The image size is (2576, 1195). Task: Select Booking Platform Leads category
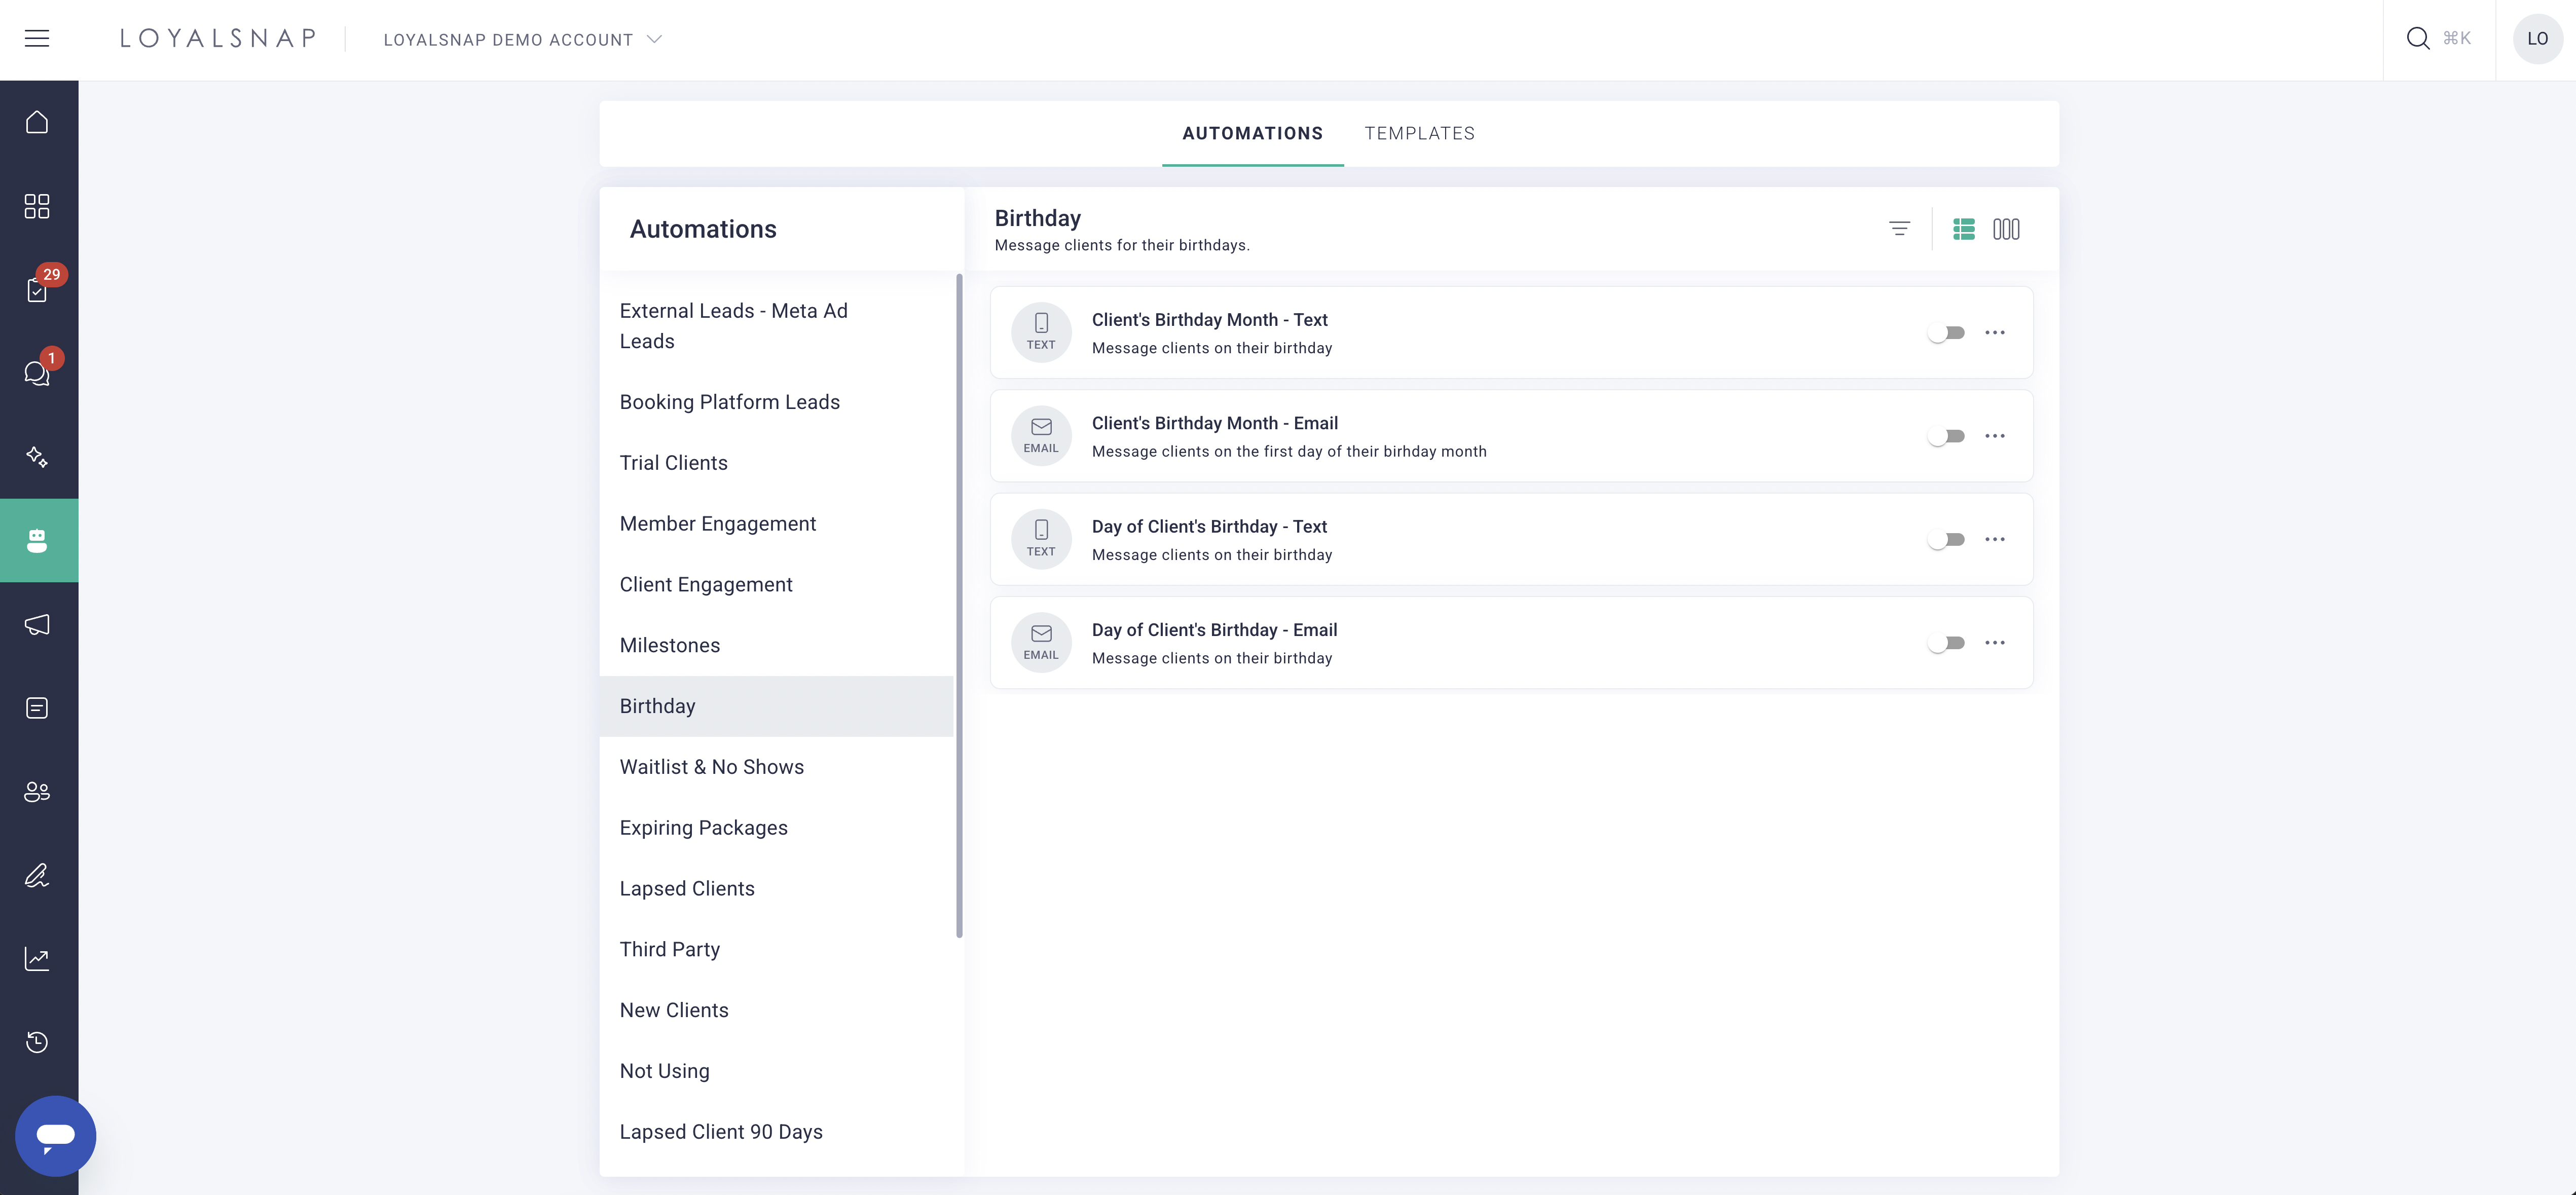776,402
